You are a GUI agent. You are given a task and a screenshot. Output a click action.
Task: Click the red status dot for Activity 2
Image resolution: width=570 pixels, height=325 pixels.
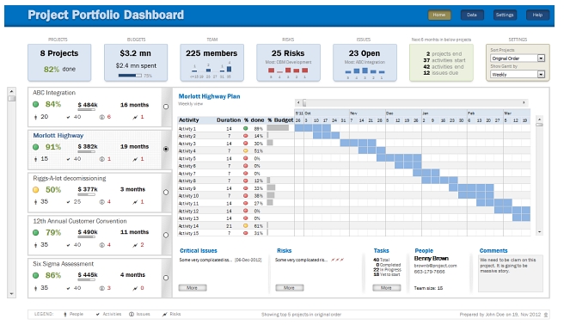245,136
